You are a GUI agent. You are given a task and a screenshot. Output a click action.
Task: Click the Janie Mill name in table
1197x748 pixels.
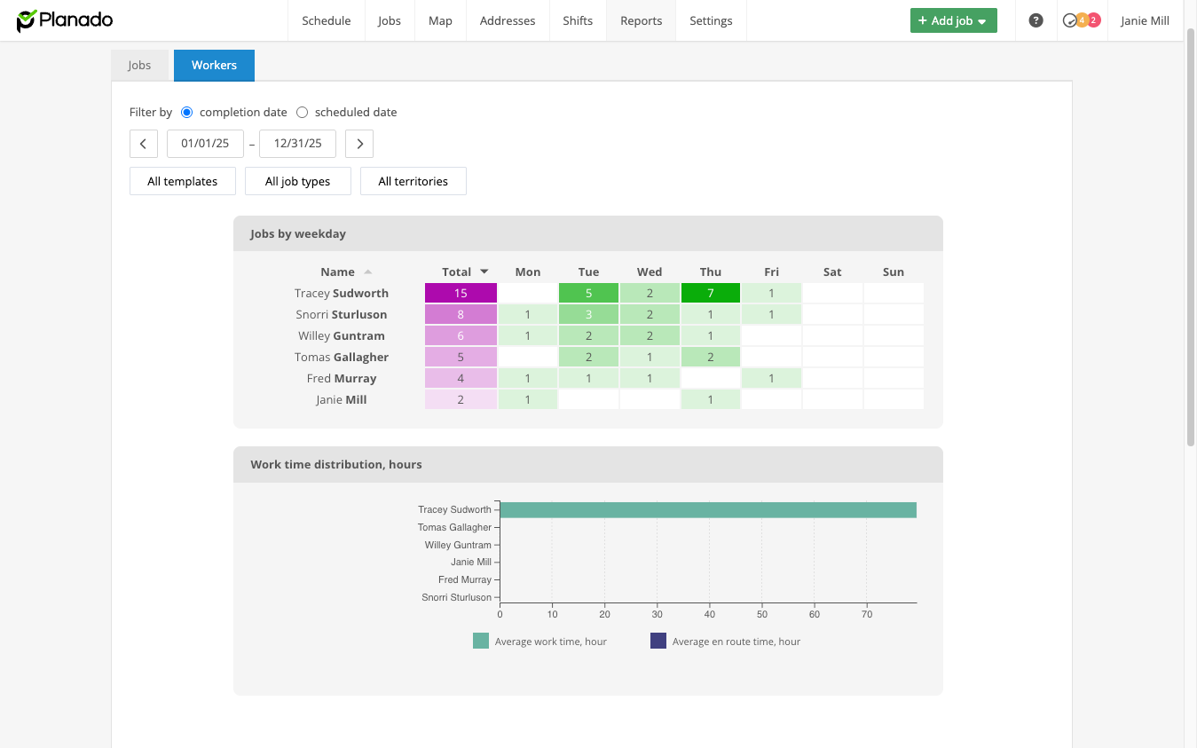point(342,400)
